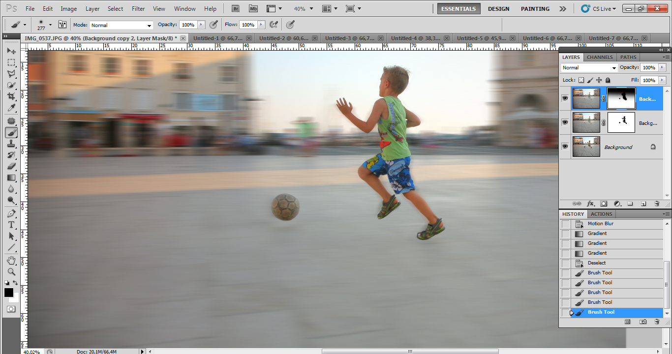Toggle tablet pressure controls size
672x354 pixels.
[291, 25]
